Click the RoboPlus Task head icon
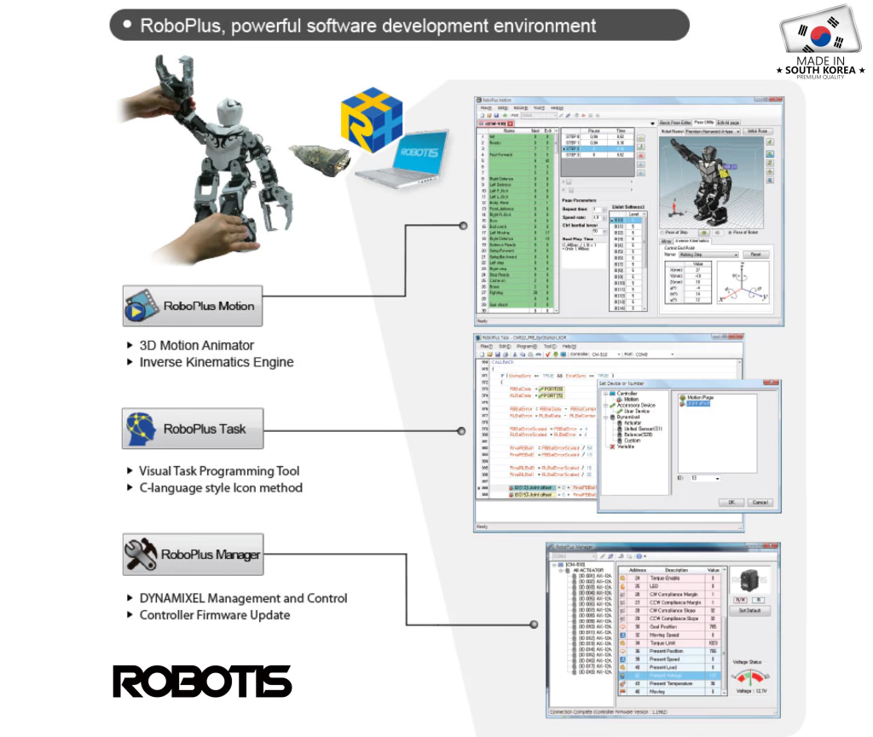 pos(139,427)
